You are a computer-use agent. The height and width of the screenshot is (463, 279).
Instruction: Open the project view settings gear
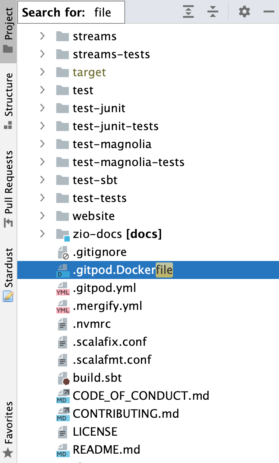coord(244,13)
